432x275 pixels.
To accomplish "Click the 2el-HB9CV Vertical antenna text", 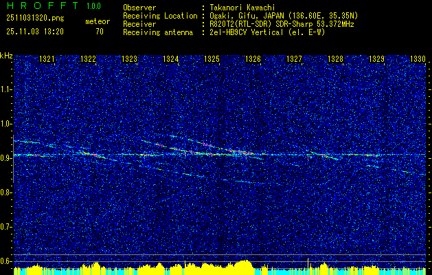I will [x=266, y=32].
